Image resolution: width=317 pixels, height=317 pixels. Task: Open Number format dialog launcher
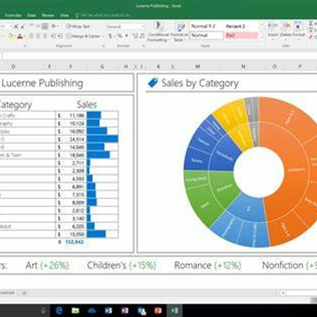(x=144, y=46)
